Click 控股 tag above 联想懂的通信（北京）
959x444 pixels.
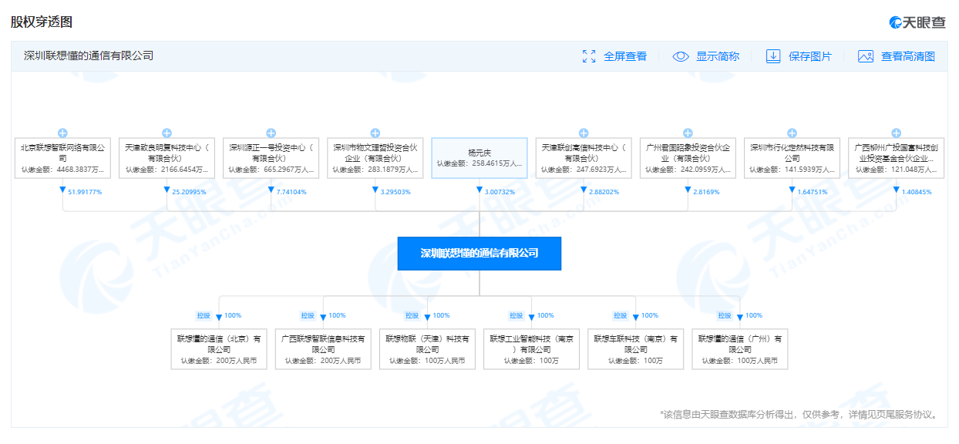204,315
